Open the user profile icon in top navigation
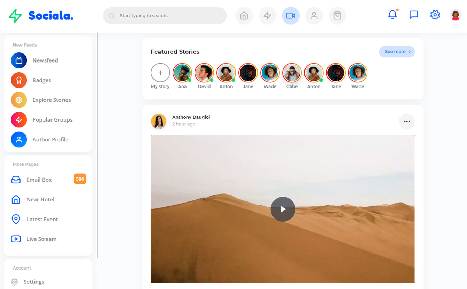The height and width of the screenshot is (289, 467). 314,16
